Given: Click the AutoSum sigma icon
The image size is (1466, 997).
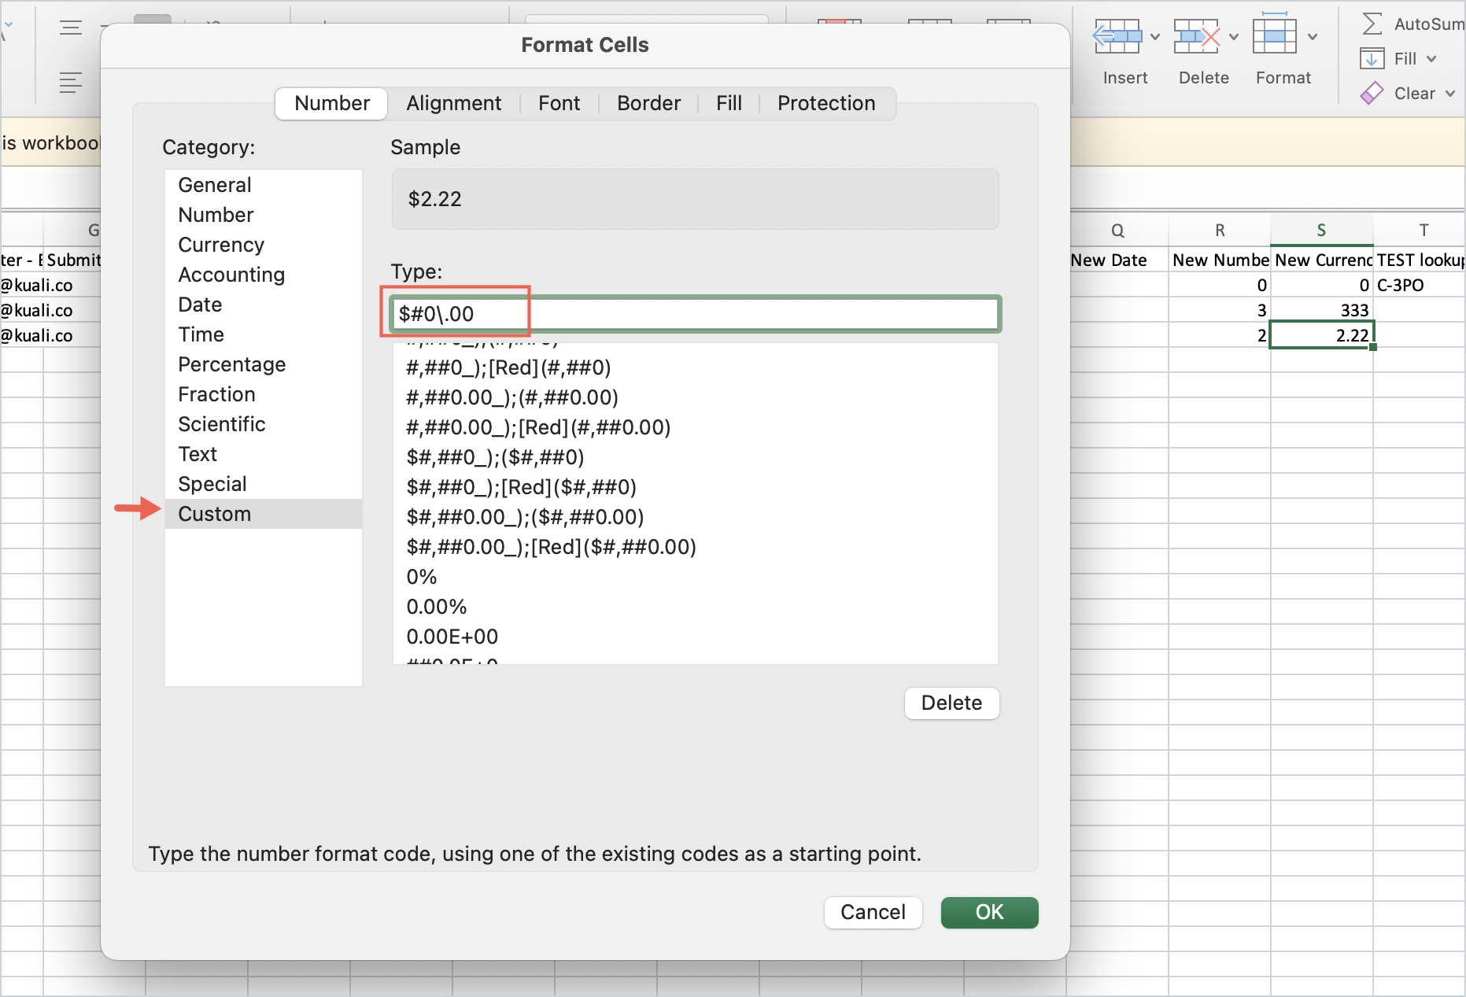Looking at the screenshot, I should (x=1371, y=24).
